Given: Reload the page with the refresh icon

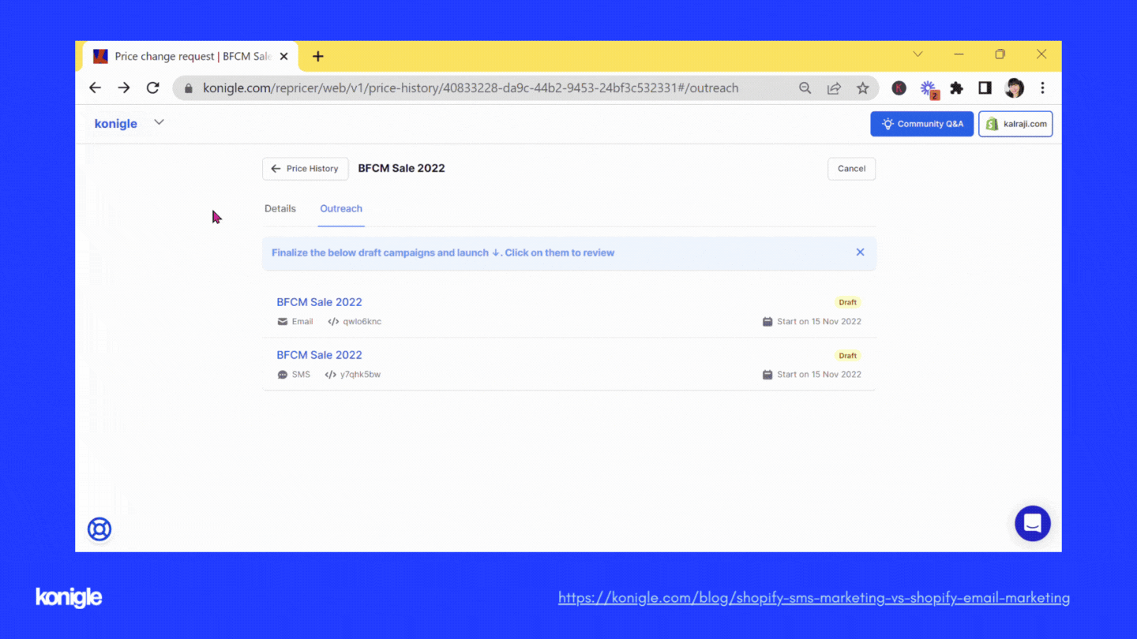Looking at the screenshot, I should click(x=153, y=88).
